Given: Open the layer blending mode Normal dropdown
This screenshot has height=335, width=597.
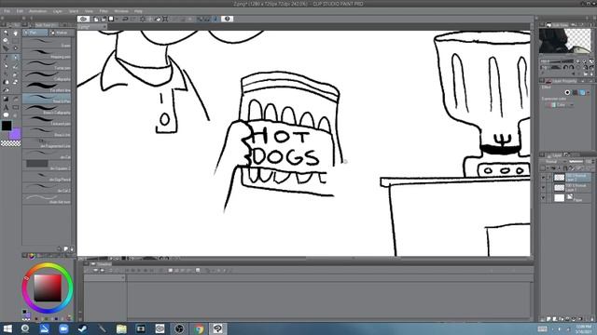Looking at the screenshot, I should (x=554, y=162).
